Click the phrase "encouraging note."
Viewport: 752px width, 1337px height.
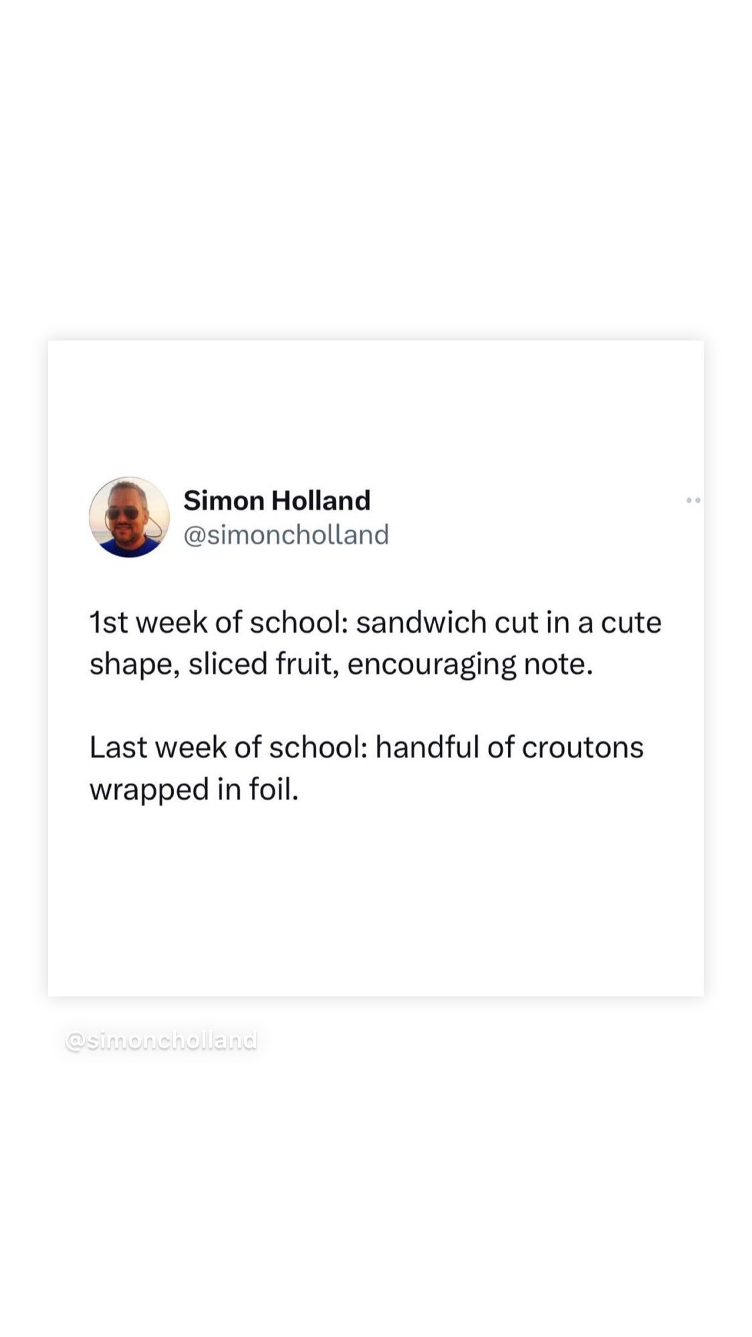470,664
